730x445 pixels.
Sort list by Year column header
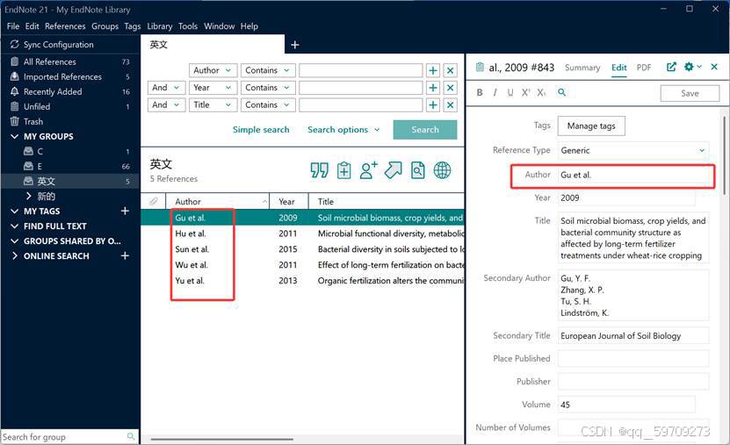pos(289,201)
